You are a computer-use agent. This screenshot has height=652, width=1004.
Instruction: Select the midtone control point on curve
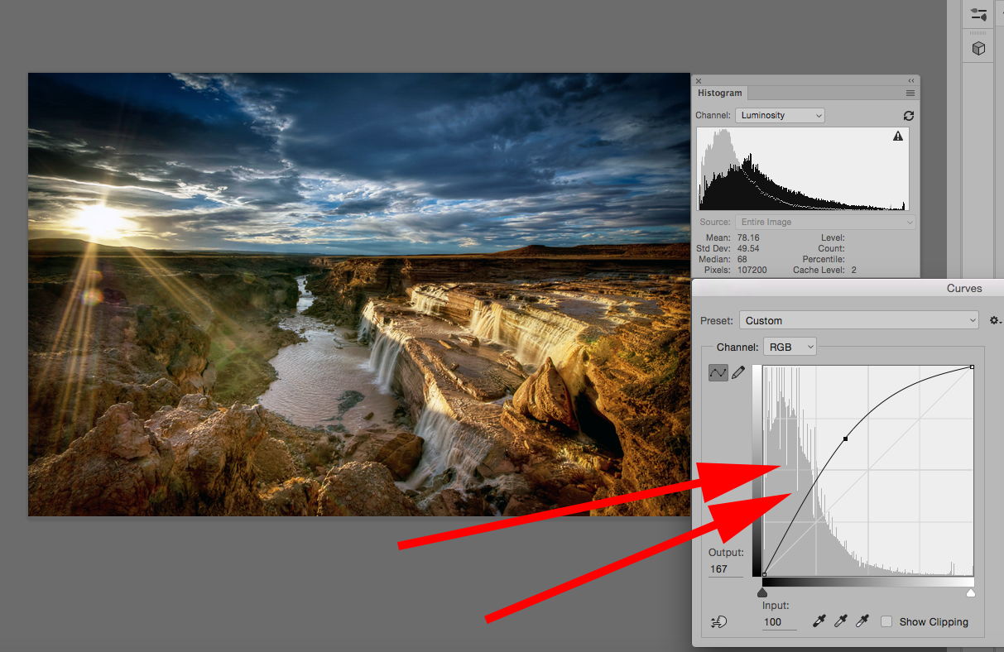click(x=845, y=439)
